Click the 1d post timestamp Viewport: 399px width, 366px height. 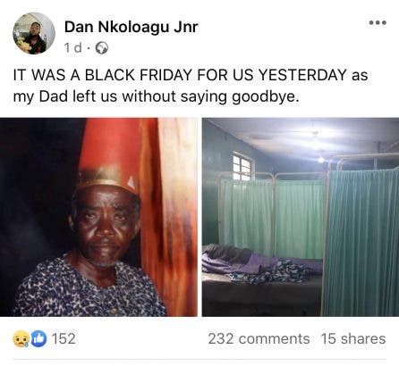72,48
